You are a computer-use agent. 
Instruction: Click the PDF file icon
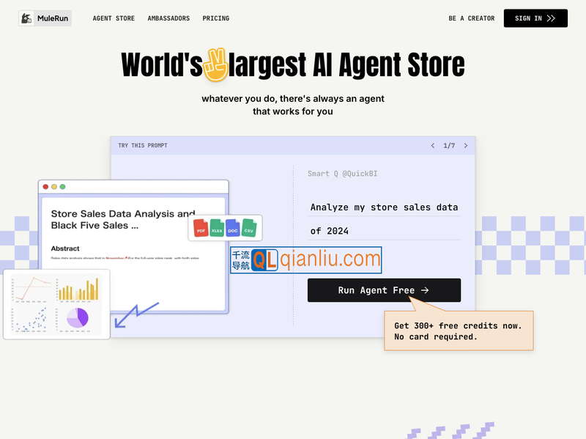click(201, 229)
